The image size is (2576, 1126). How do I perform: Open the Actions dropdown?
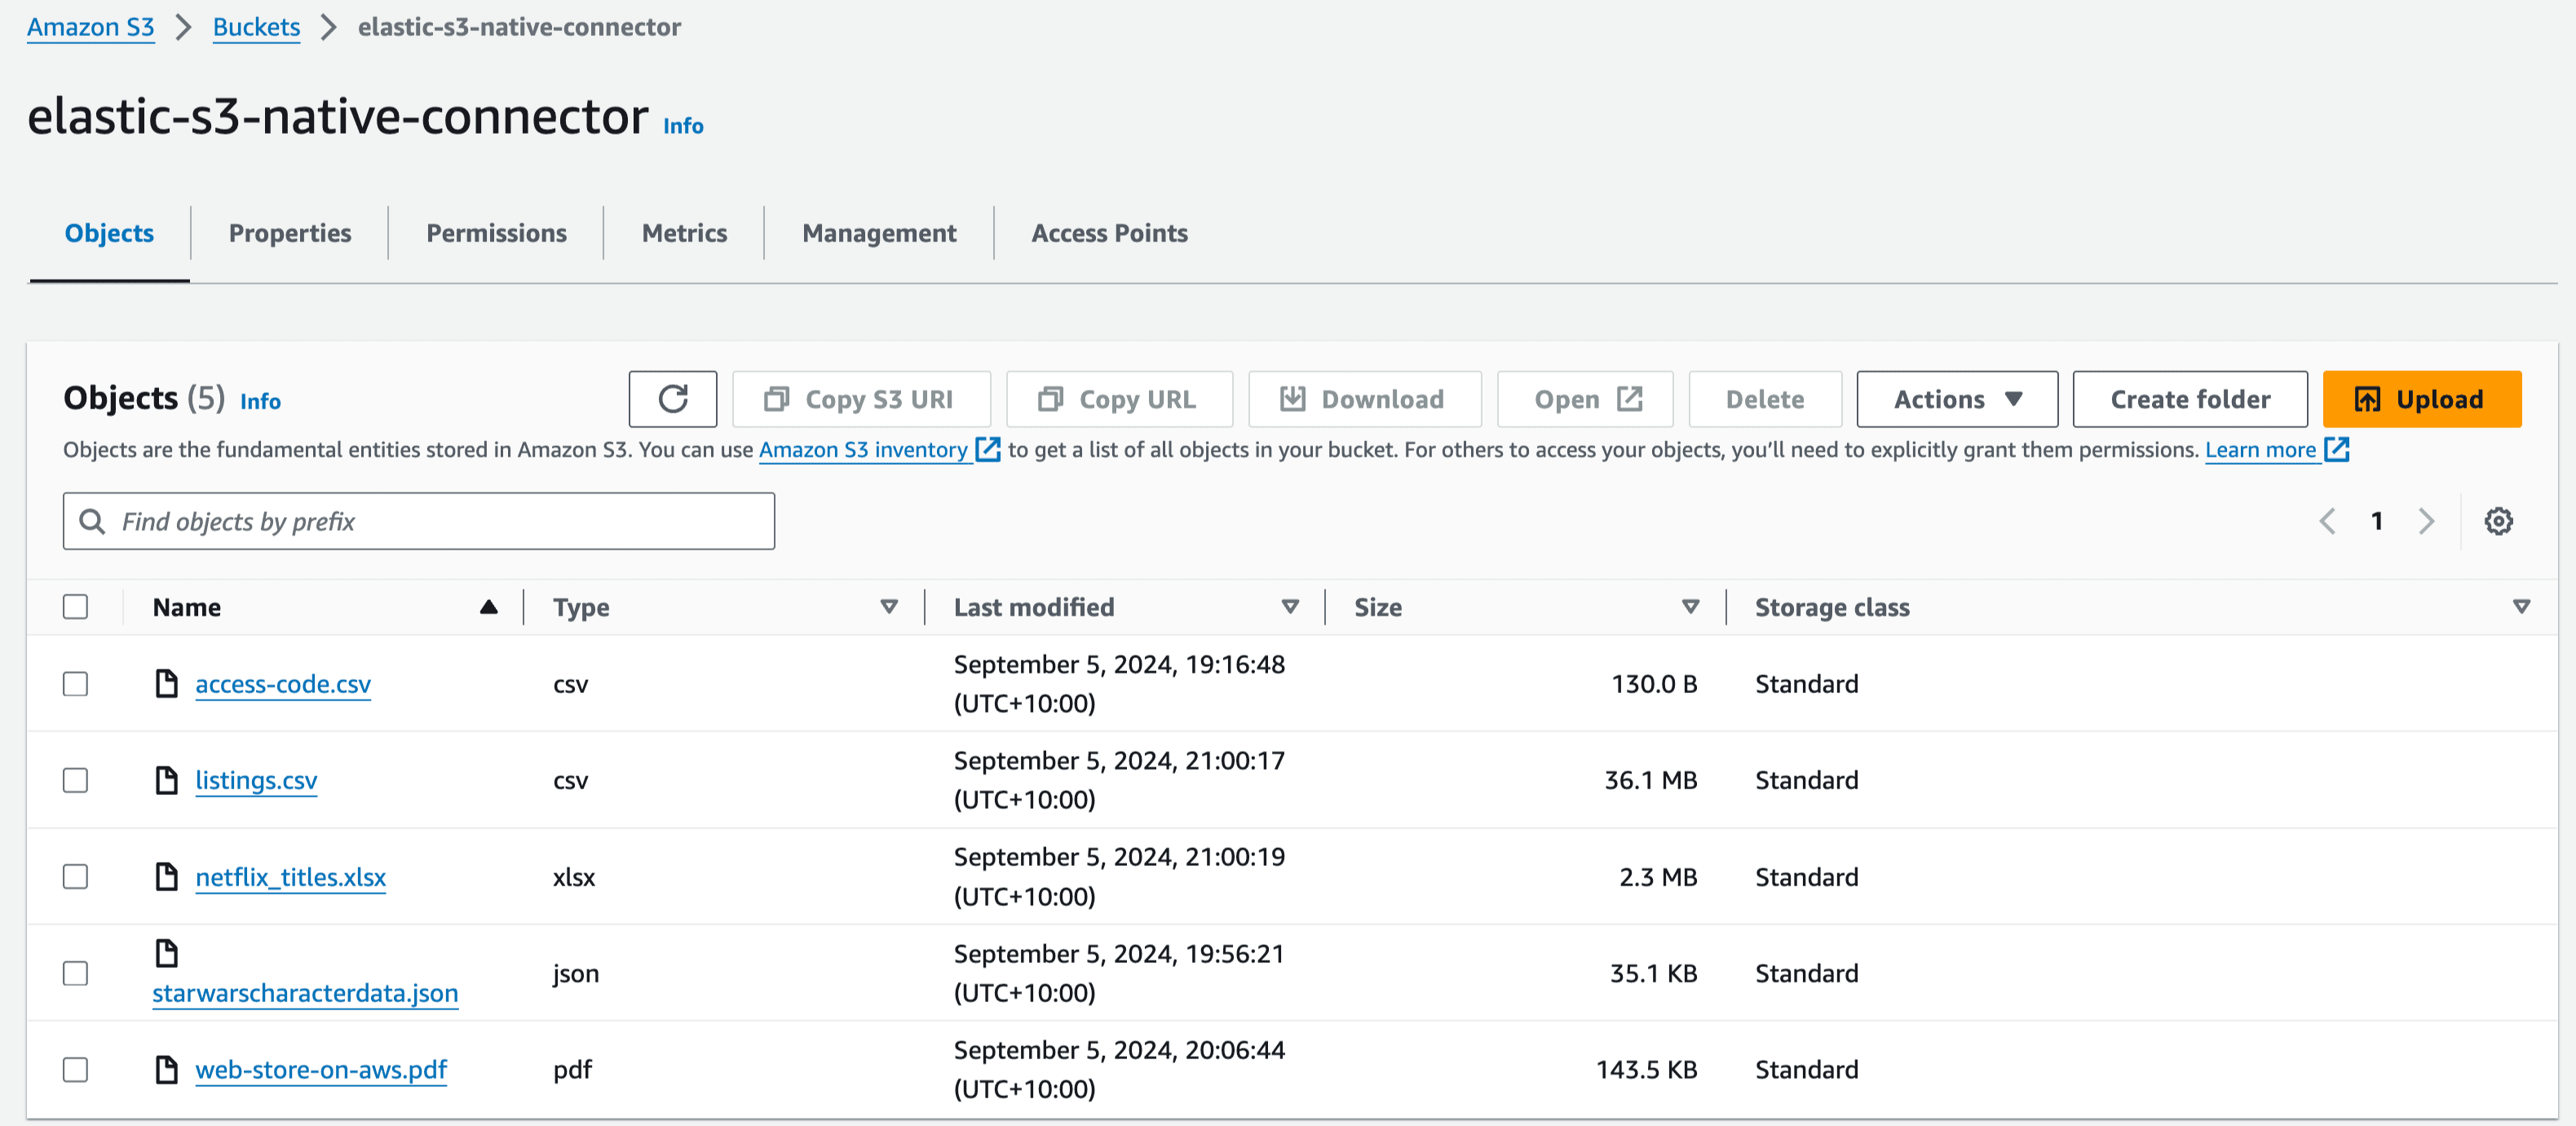(1956, 398)
